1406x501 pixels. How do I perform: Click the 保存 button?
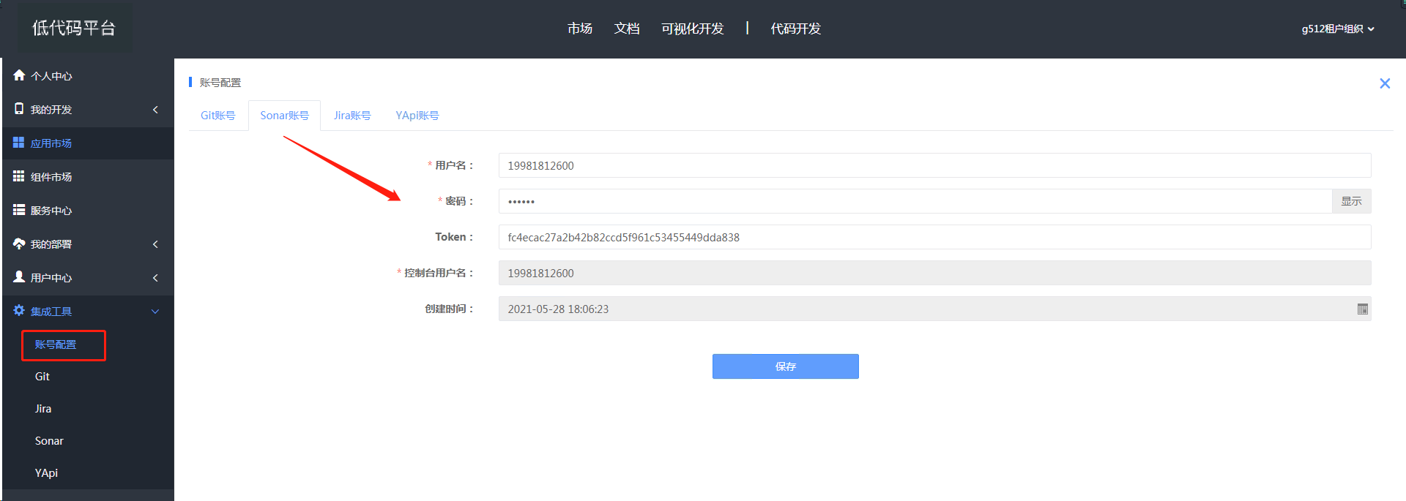coord(785,366)
